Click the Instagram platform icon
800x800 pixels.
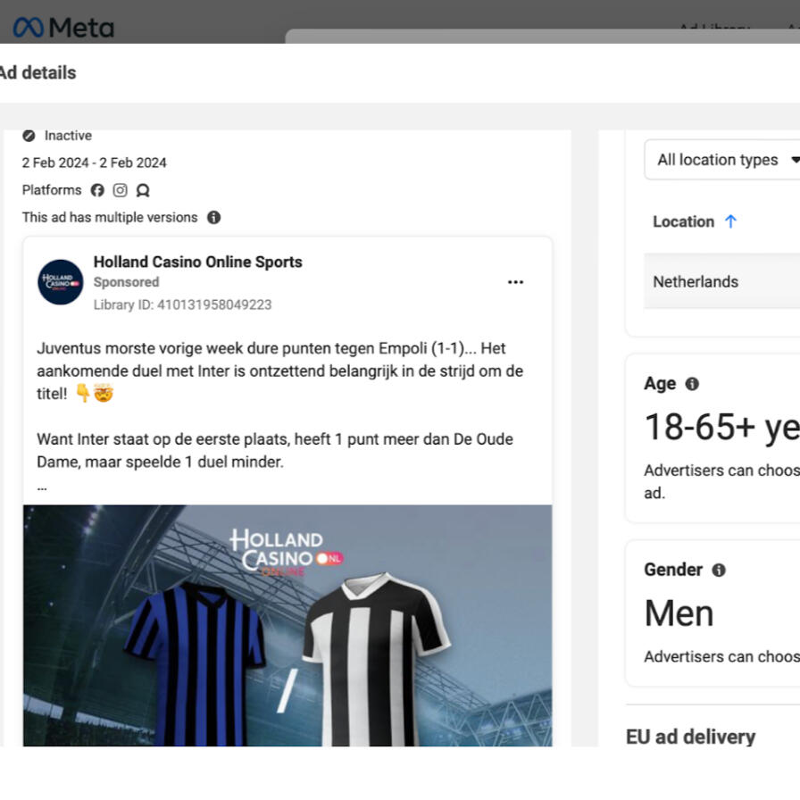(120, 190)
